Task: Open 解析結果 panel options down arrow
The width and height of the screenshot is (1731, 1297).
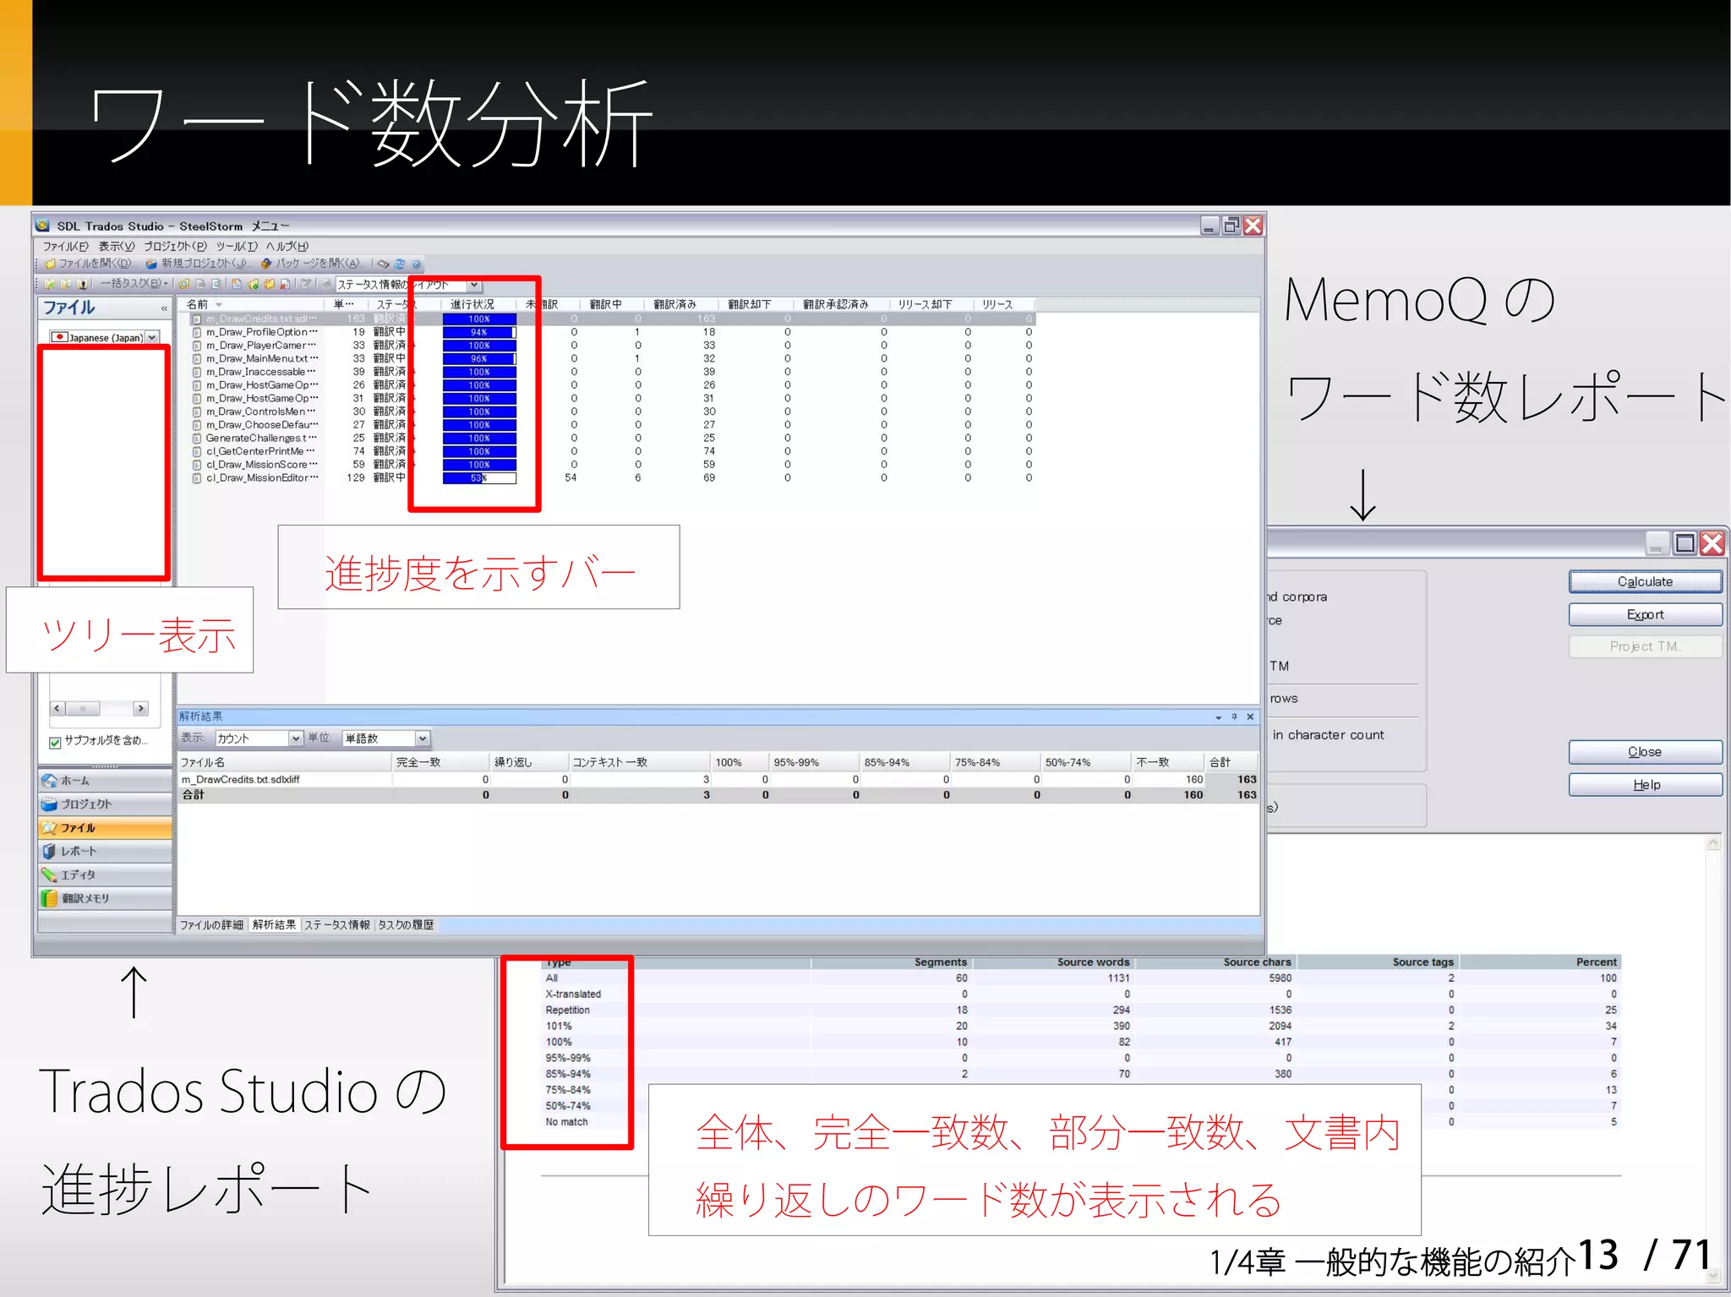Action: [x=1218, y=717]
